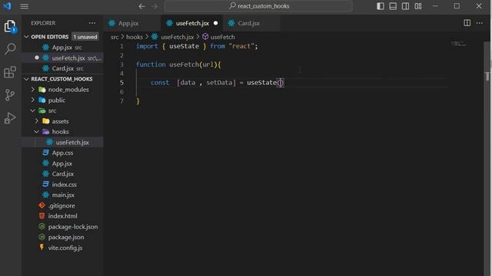Viewport: 492px width, 276px height.
Task: Open the hamburger application menu
Action: tap(25, 6)
